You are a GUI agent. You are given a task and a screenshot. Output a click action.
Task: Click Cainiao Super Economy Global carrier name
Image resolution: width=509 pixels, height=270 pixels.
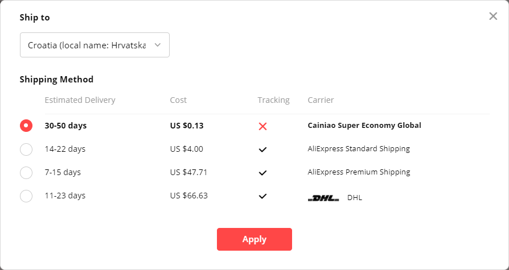(364, 126)
